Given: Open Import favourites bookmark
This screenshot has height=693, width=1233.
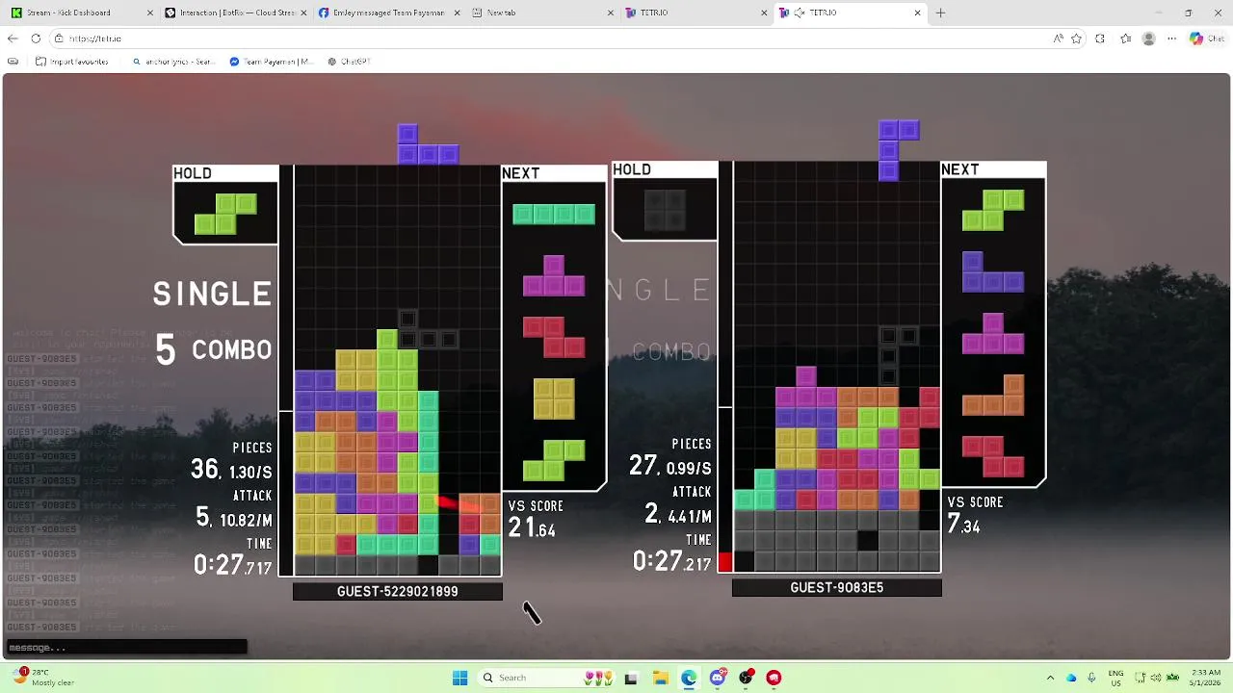Looking at the screenshot, I should coord(72,62).
